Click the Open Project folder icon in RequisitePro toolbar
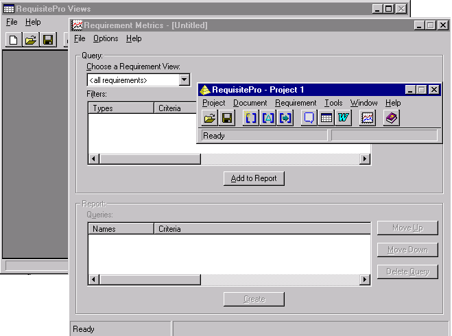The image size is (452, 336). pyautogui.click(x=210, y=118)
